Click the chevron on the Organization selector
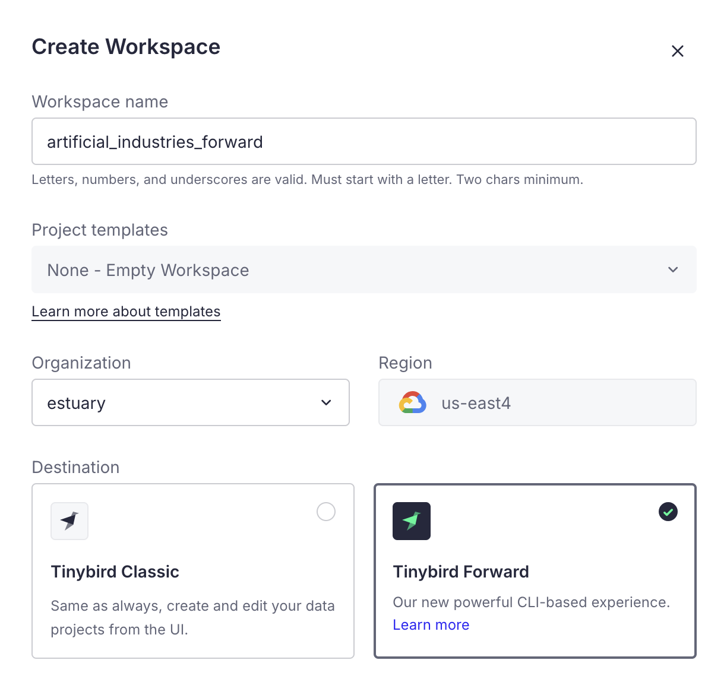The height and width of the screenshot is (695, 727). pyautogui.click(x=326, y=402)
